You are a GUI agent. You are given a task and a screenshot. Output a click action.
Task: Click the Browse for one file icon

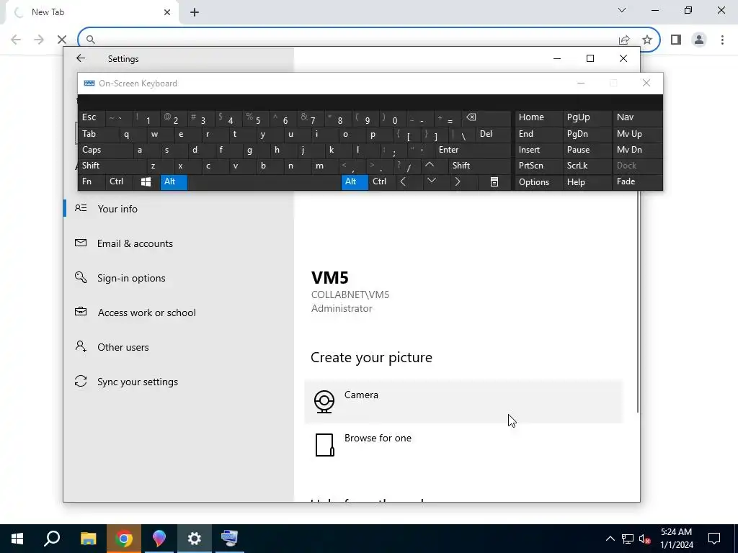(324, 445)
